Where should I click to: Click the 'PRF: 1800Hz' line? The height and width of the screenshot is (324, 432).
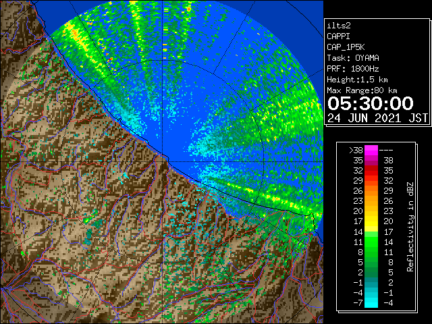pos(352,69)
